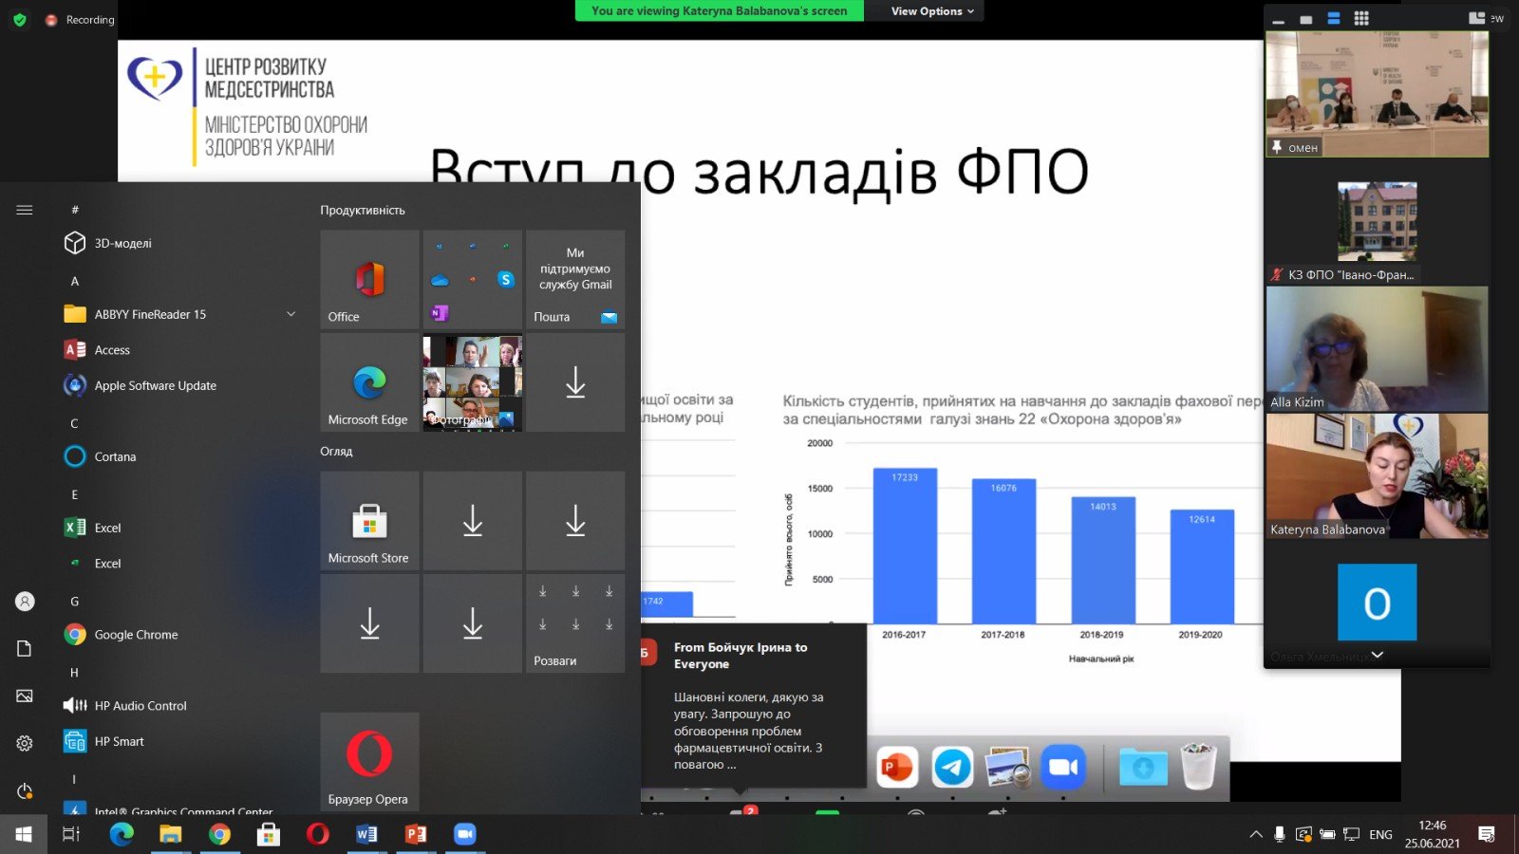This screenshot has width=1519, height=854.
Task: Open Word from the Windows taskbar
Action: pos(366,834)
